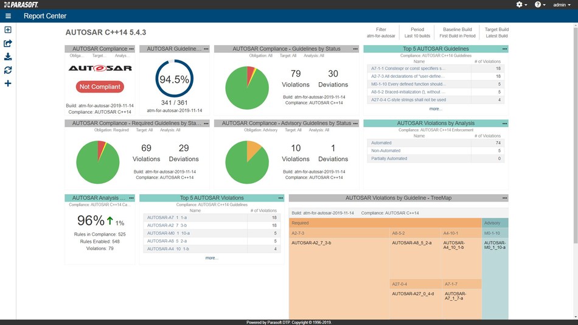Click the 96% analysis compliance value
This screenshot has width=578, height=325.
click(x=91, y=220)
